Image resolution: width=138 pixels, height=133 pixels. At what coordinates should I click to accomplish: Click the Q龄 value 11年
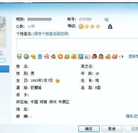coord(31,26)
